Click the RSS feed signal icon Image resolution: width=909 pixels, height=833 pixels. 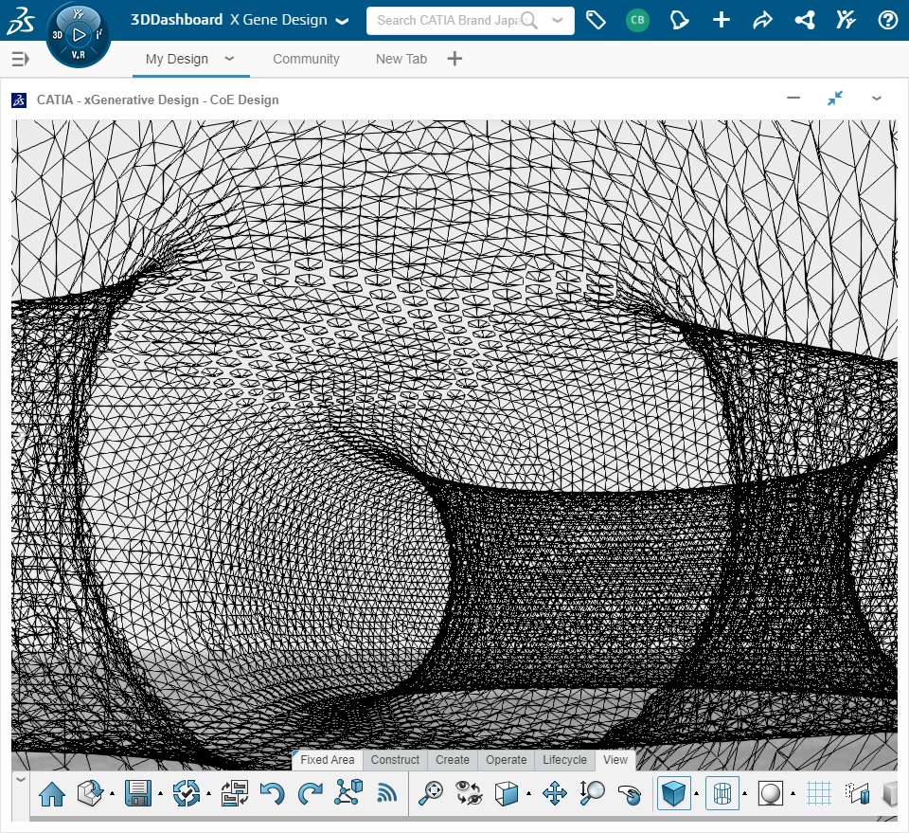[386, 793]
